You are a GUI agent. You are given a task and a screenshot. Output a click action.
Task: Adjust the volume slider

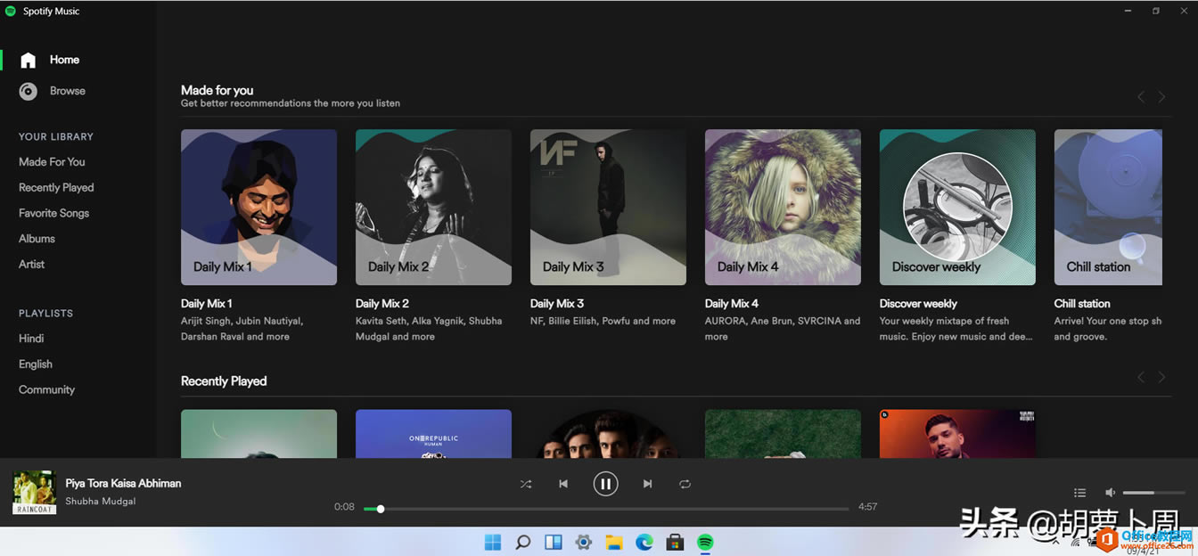coord(1154,493)
